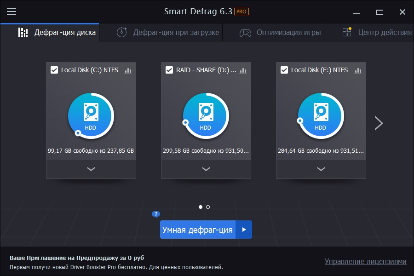Image resolution: width=414 pixels, height=276 pixels.
Task: Expand options under Local Disk (E:) card
Action: pyautogui.click(x=321, y=169)
